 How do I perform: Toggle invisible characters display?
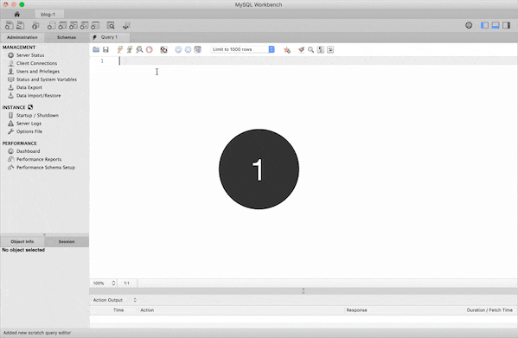321,49
